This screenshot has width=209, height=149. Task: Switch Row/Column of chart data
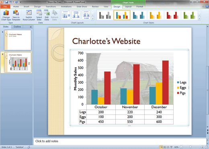[x=29, y=15]
